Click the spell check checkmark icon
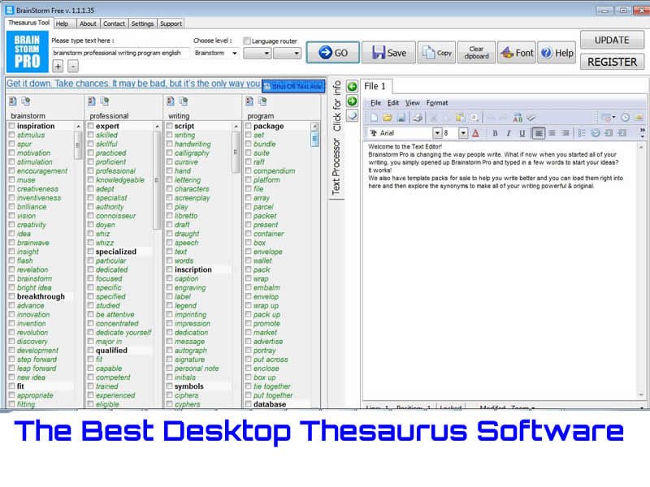This screenshot has width=650, height=487. [531, 118]
